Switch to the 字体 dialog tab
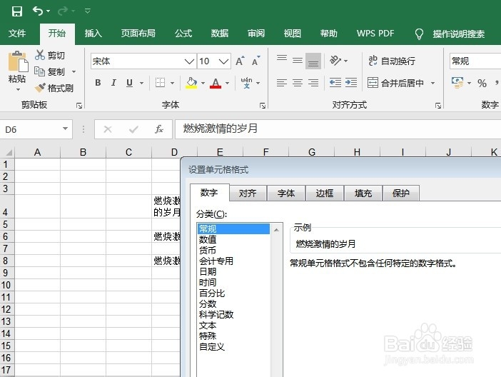Image resolution: width=501 pixels, height=377 pixels. [x=286, y=193]
